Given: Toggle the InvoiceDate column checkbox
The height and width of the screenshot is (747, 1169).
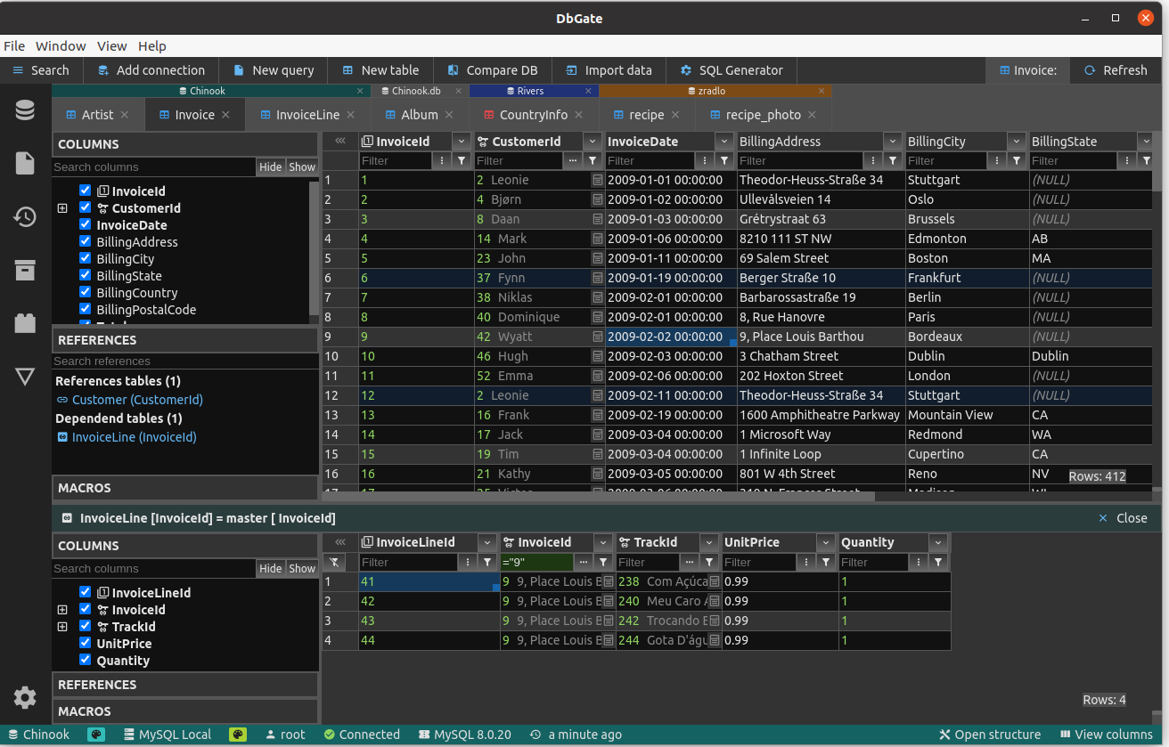Looking at the screenshot, I should pos(86,224).
